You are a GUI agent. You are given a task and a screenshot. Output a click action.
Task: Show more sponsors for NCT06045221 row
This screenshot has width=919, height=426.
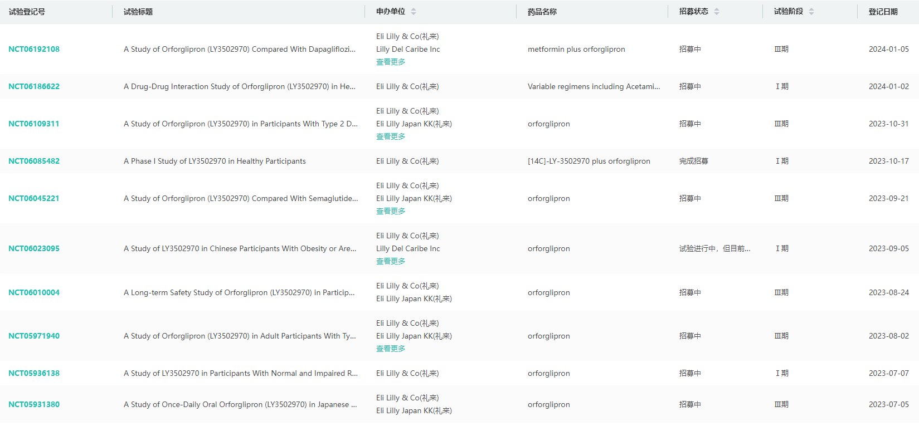[390, 211]
